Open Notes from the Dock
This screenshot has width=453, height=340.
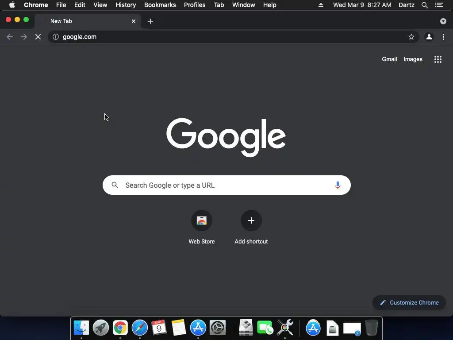tap(179, 328)
